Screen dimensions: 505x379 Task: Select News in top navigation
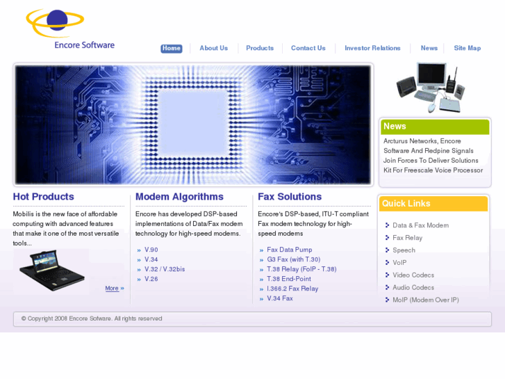tap(429, 48)
